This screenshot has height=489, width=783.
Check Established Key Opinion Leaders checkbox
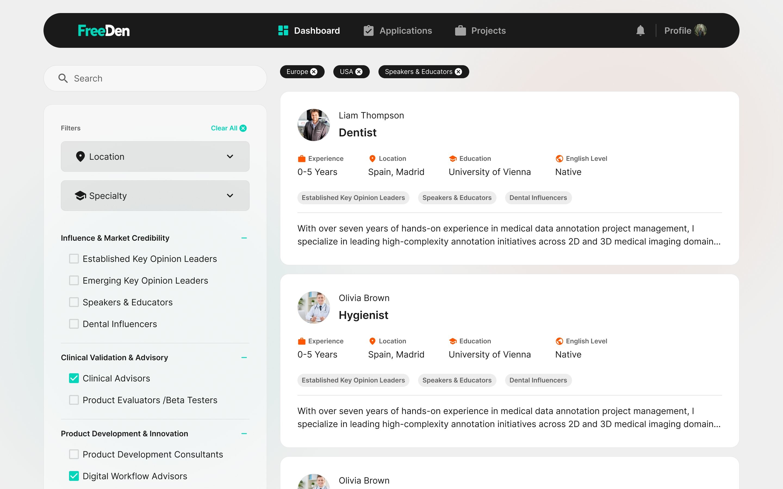[74, 259]
